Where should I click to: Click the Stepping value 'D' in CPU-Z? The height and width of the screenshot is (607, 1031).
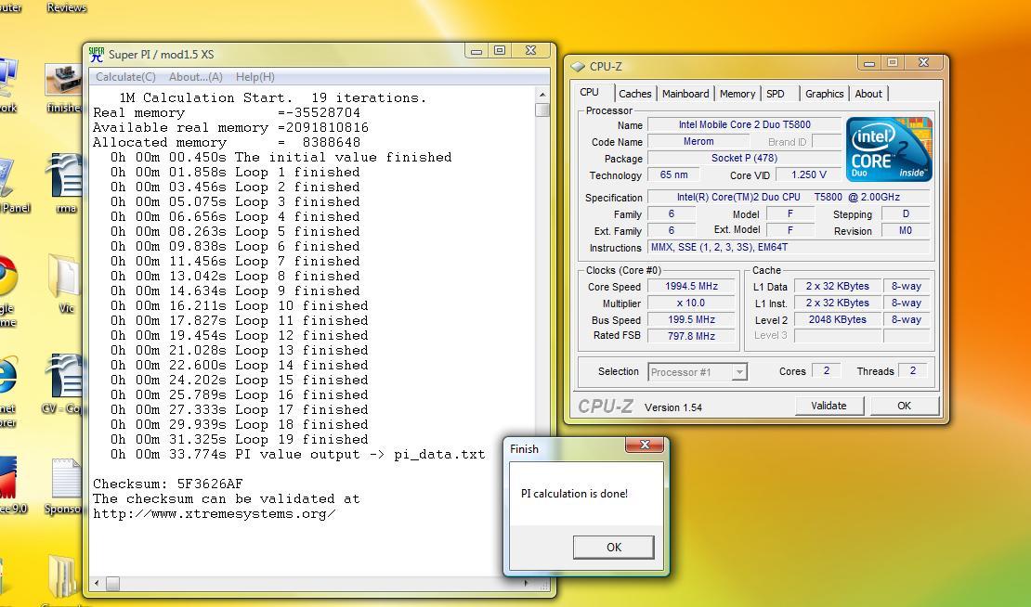click(x=906, y=214)
